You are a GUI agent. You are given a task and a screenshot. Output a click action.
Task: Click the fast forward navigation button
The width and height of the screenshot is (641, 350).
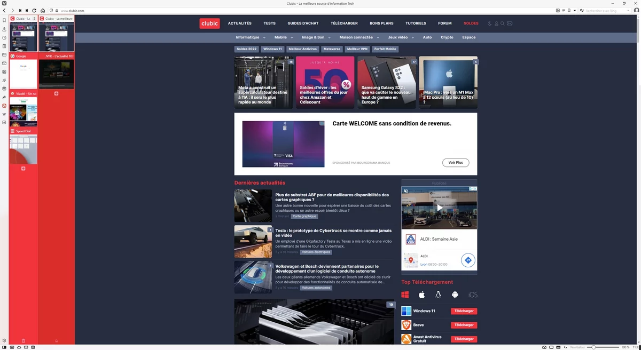(x=27, y=11)
